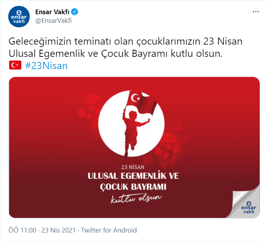Click the Turkish flag emoji in tweet
The image size is (266, 242).
coord(15,65)
